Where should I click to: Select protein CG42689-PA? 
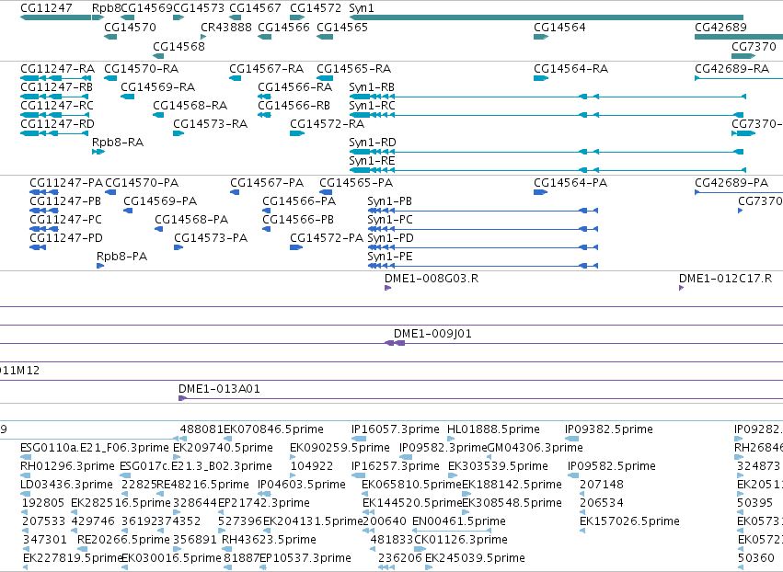[731, 183]
